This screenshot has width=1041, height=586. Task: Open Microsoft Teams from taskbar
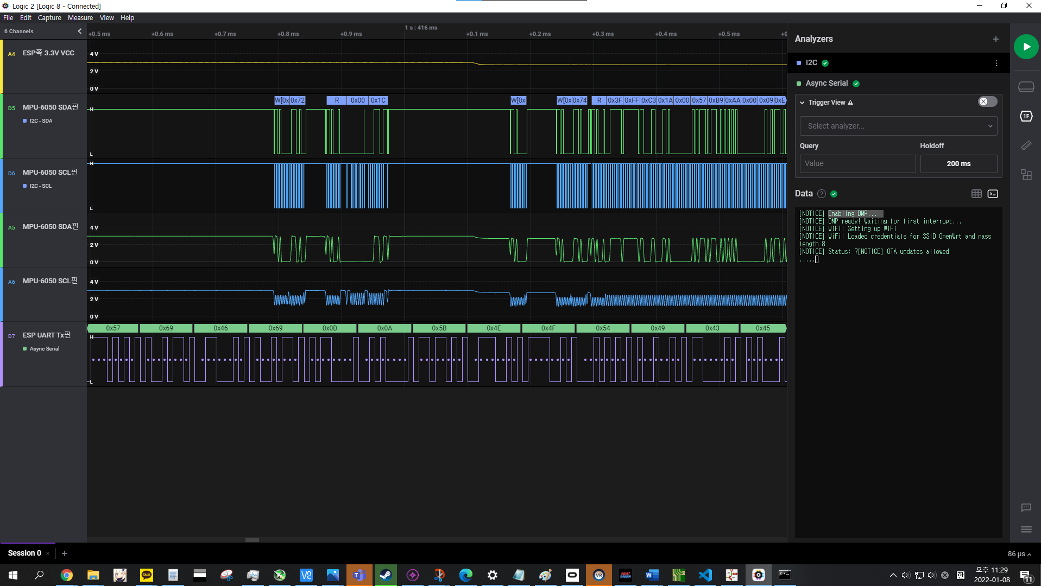click(x=359, y=575)
